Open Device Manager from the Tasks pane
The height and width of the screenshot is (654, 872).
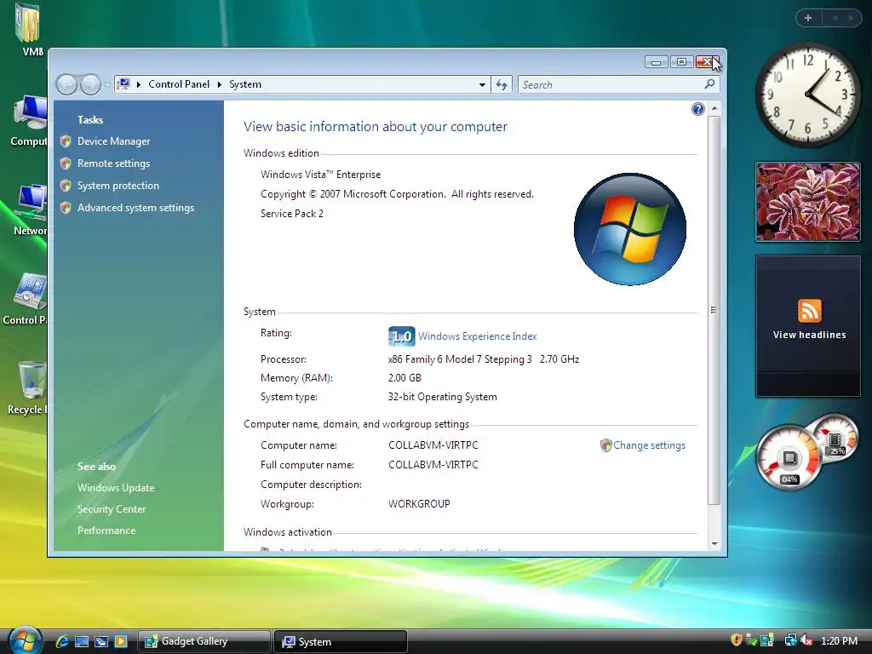click(113, 141)
